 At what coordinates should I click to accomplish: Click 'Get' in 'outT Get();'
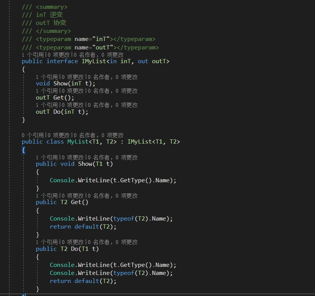[x=58, y=98]
